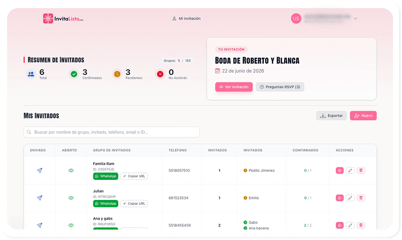Image resolution: width=402 pixels, height=240 pixels.
Task: Open the US user avatar menu
Action: pyautogui.click(x=296, y=19)
